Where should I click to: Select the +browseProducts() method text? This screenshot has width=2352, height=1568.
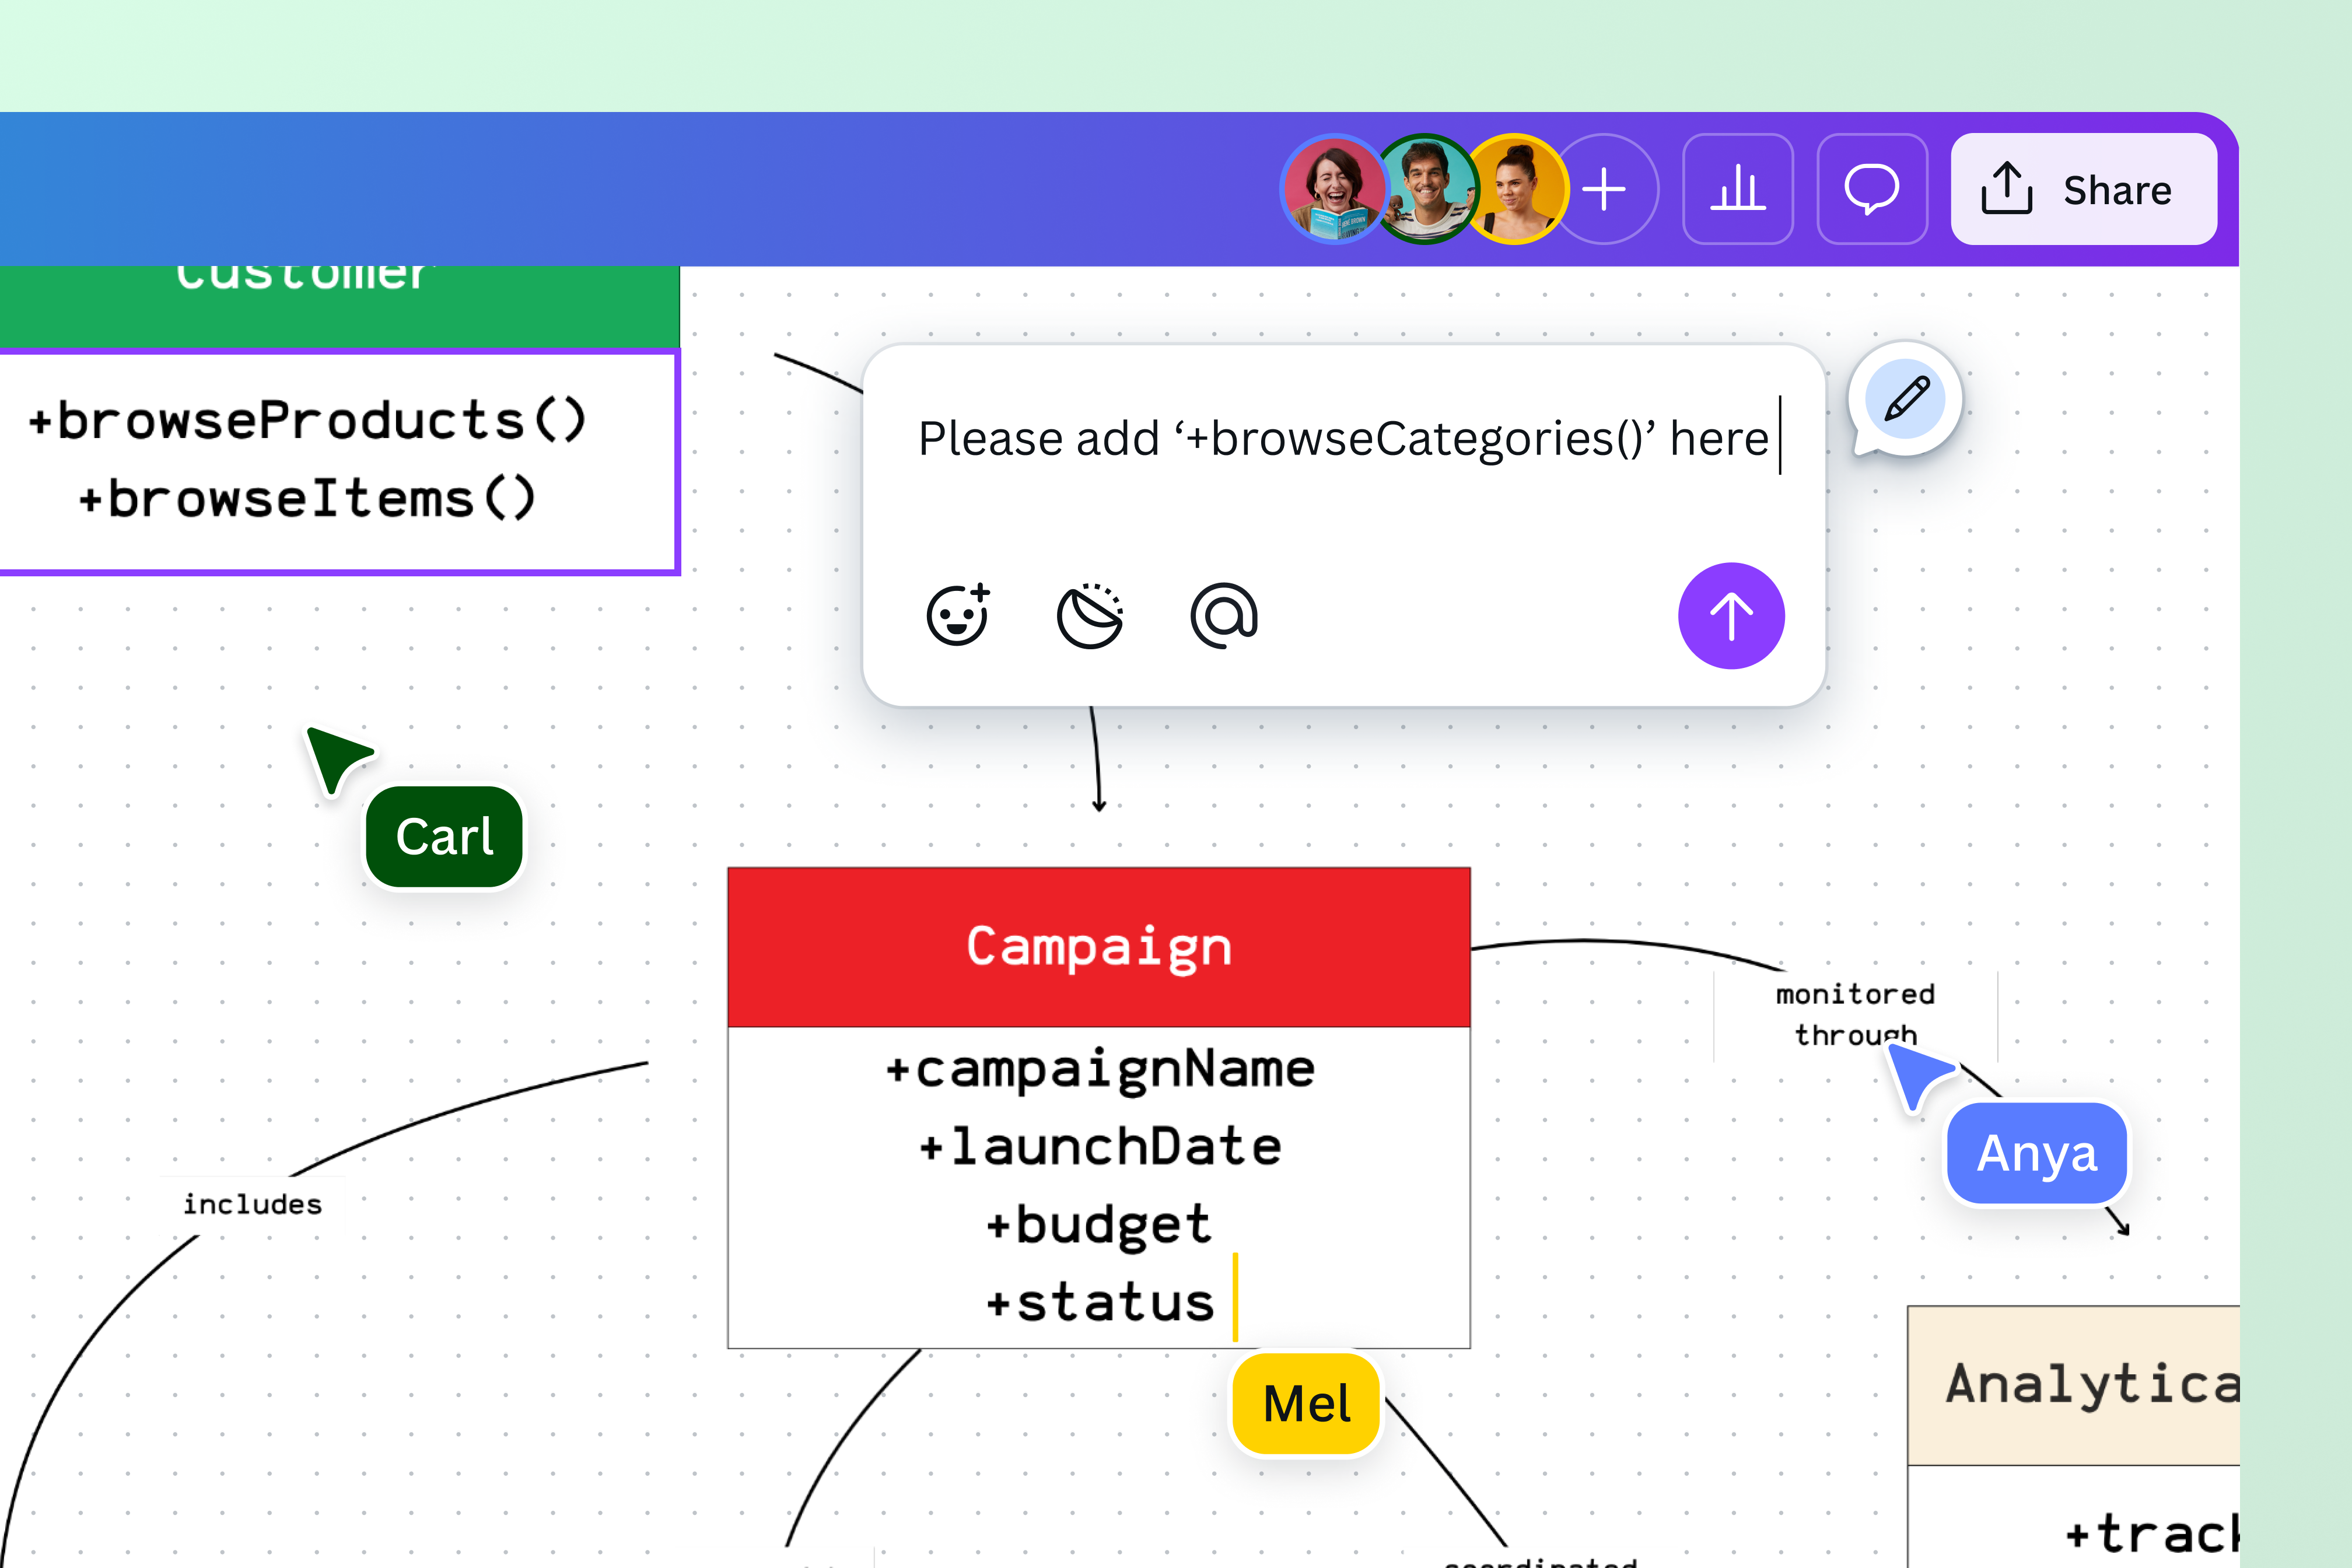click(307, 420)
